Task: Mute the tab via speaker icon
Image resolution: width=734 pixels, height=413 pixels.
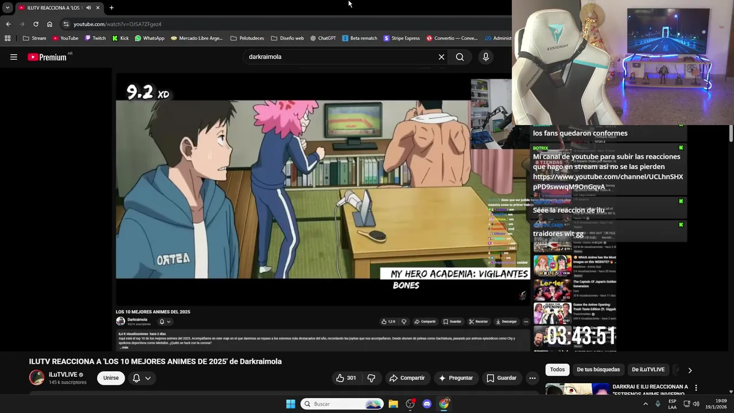Action: (88, 7)
